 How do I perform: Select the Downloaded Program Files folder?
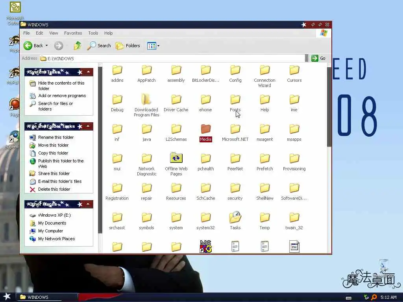[x=146, y=105]
